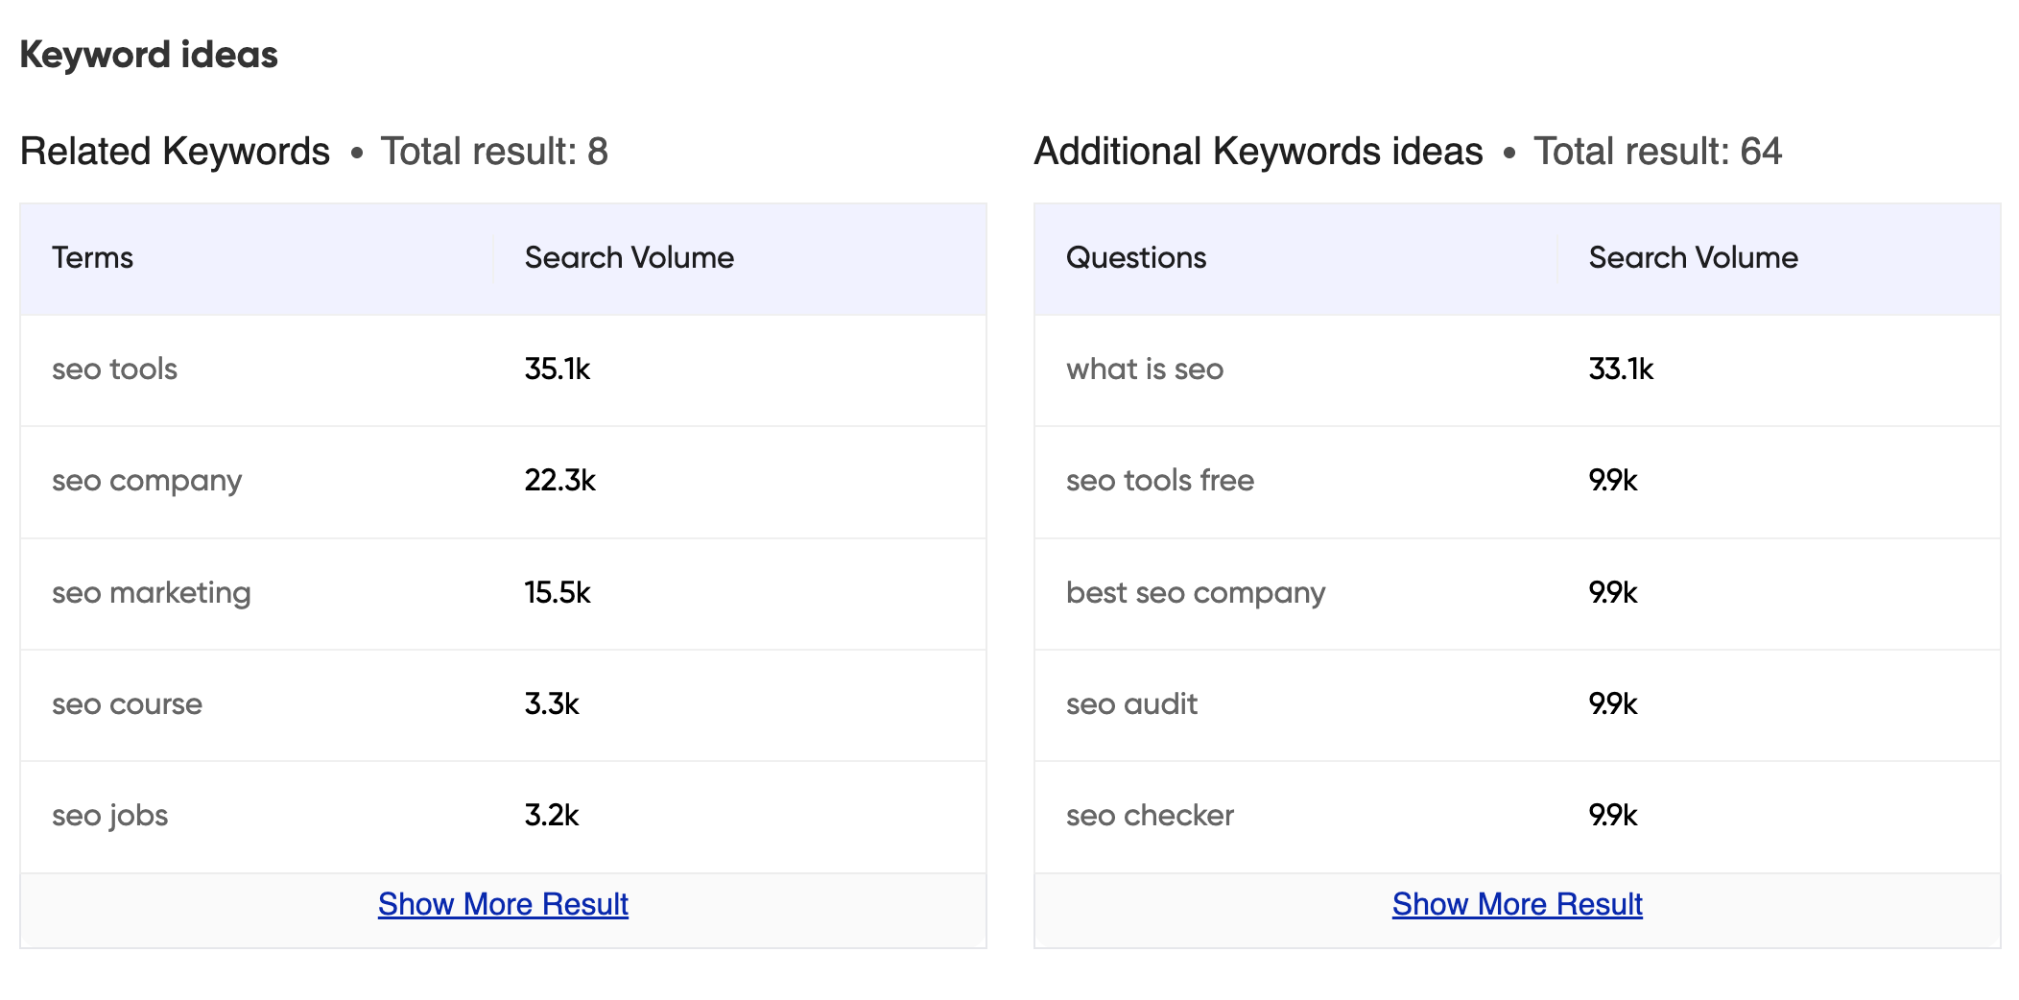2019x1000 pixels.
Task: Click Show More Result under Additional Keywords ideas
Action: coord(1516,904)
